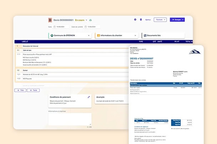The width and height of the screenshot is (217, 144).
Task: Select line 1.2.1 Montant de 48/35 mm
Action: tap(72, 74)
